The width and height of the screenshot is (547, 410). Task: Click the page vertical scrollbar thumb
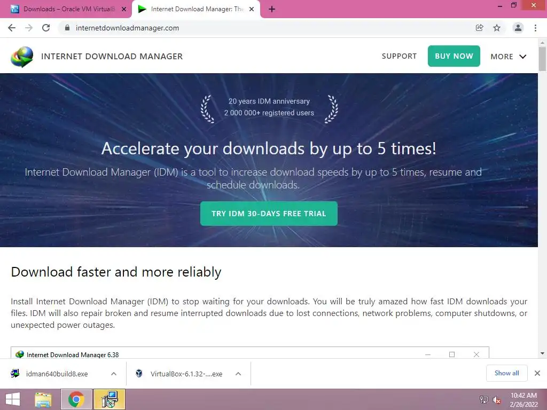542,59
